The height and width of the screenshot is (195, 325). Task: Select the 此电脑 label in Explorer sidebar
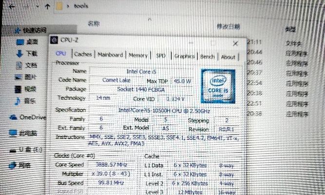[x=28, y=133]
